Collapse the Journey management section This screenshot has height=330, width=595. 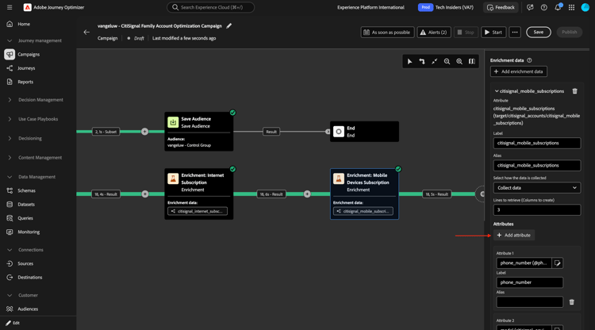pos(10,40)
